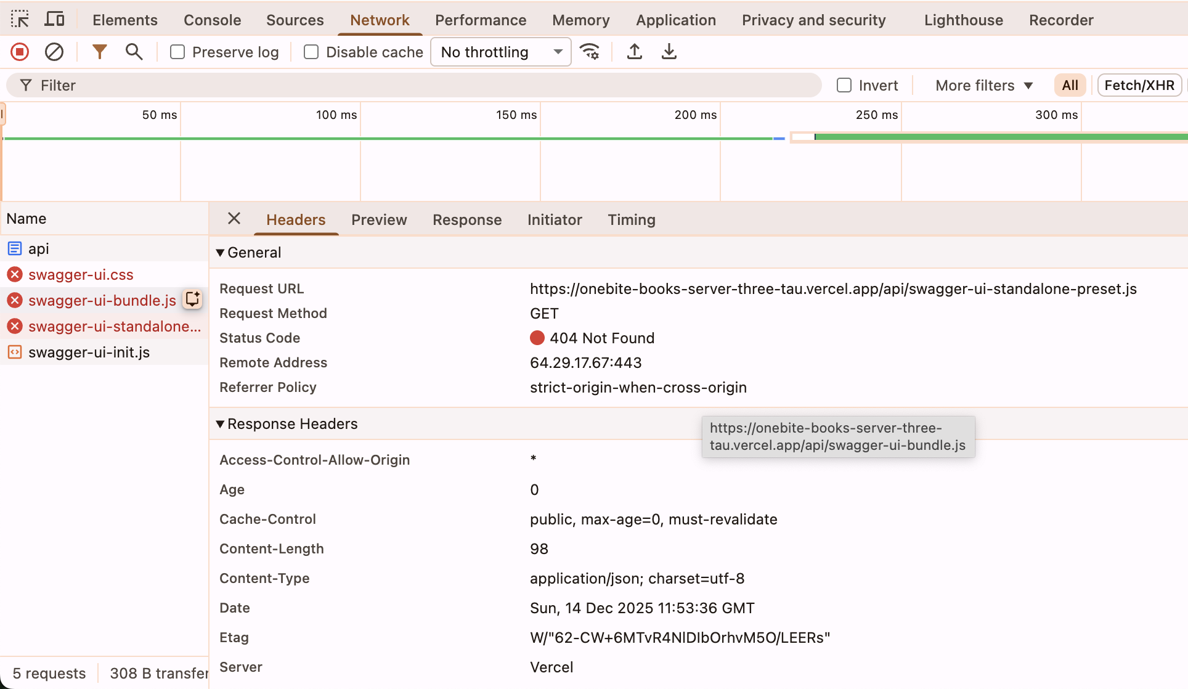Switch to the Console panel tab
The height and width of the screenshot is (689, 1188).
[212, 20]
